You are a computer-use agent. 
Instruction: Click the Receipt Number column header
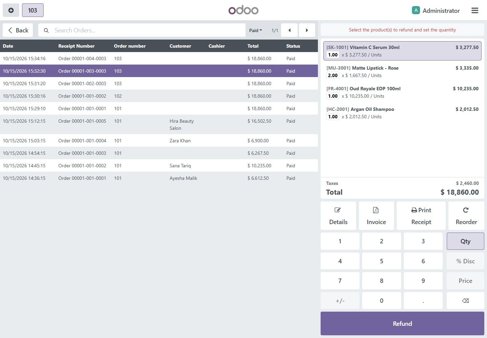click(x=76, y=46)
